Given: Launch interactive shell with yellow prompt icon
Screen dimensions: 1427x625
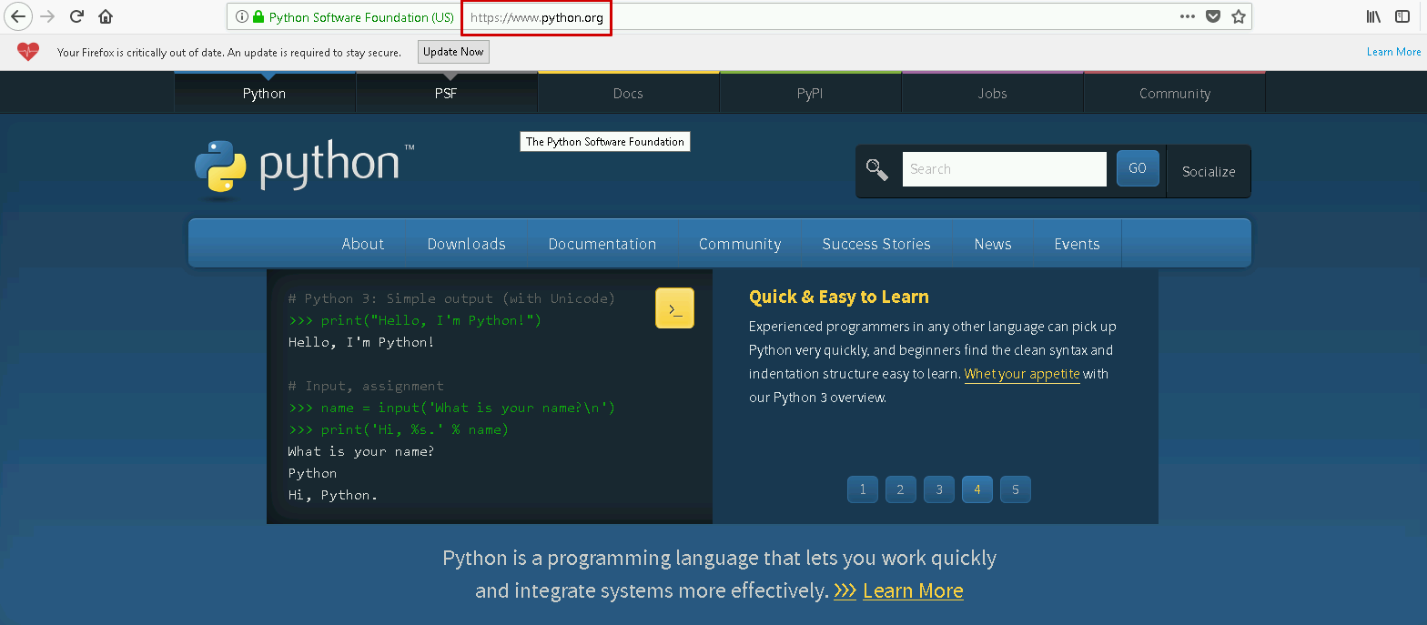Looking at the screenshot, I should [674, 308].
